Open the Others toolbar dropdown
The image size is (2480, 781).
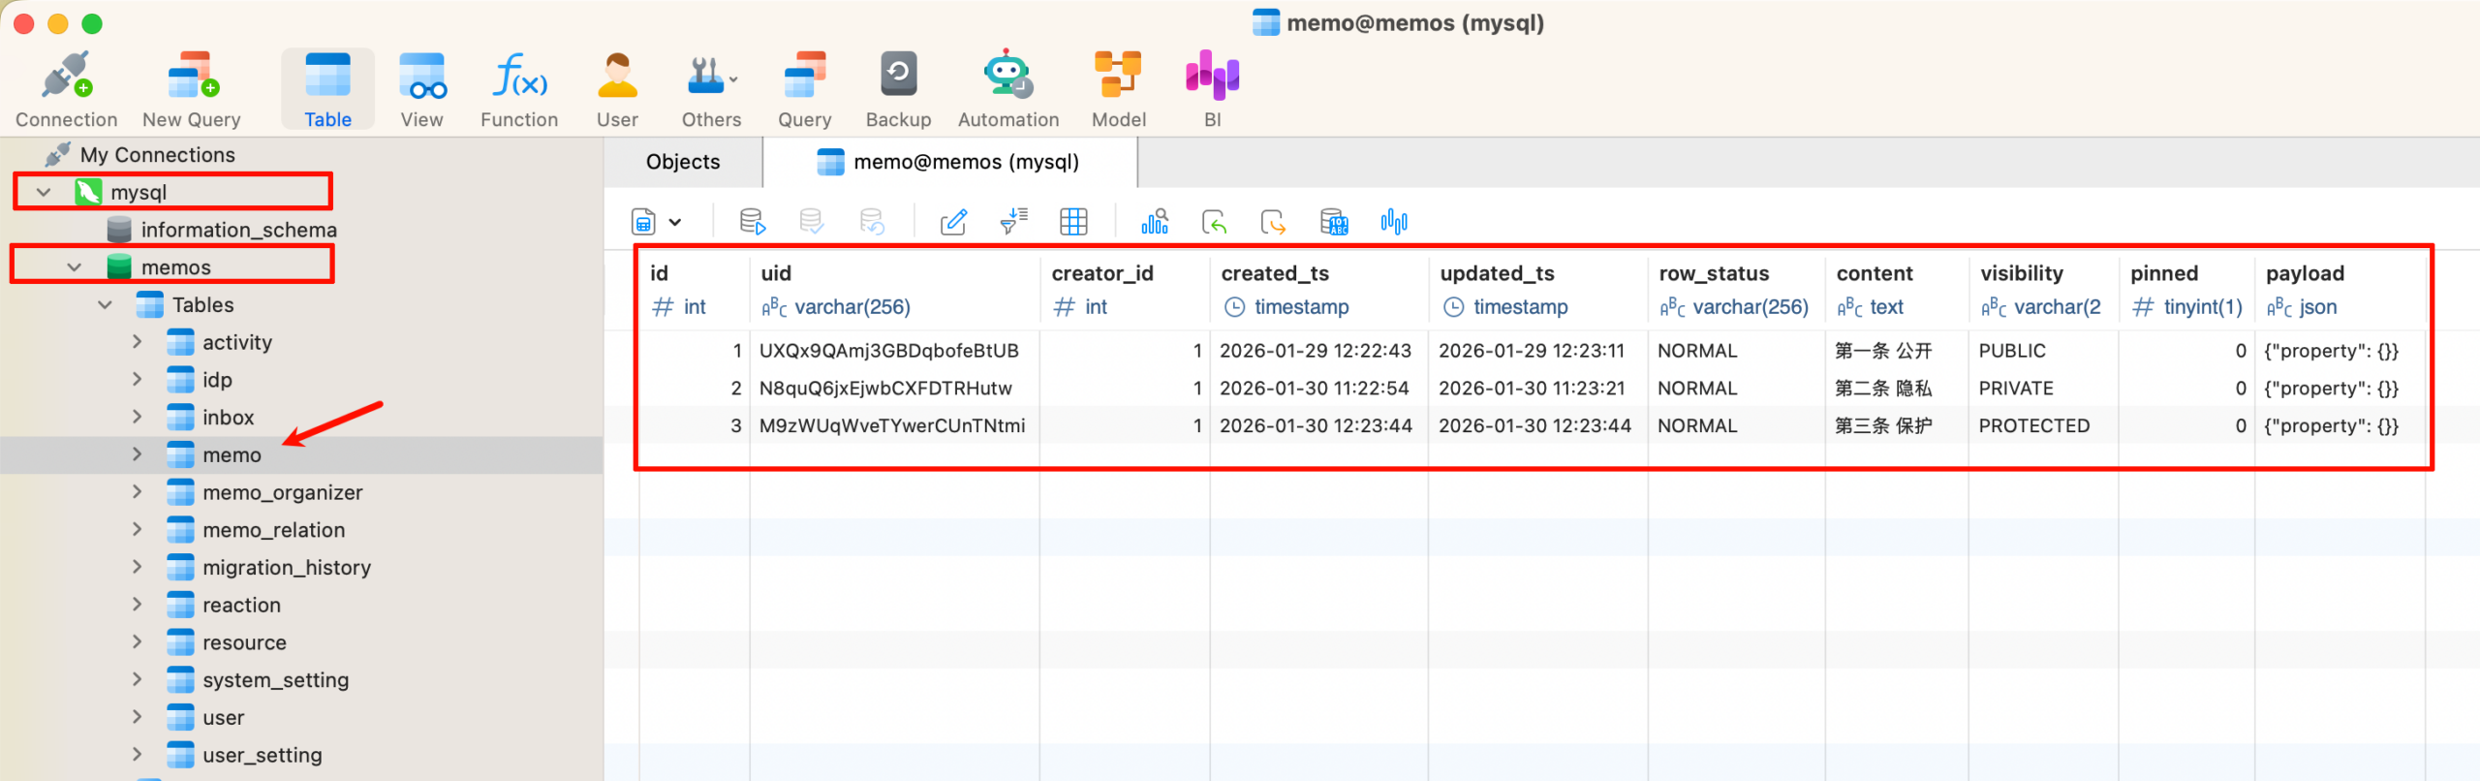point(711,89)
